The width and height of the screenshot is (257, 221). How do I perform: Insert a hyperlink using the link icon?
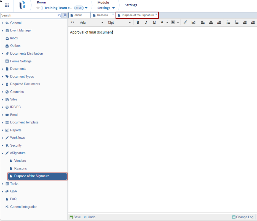click(x=185, y=23)
